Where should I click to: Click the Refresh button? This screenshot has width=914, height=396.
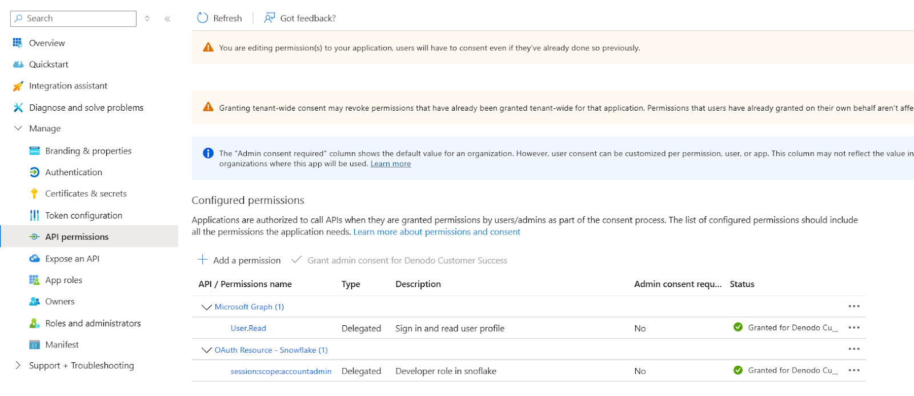(x=219, y=18)
